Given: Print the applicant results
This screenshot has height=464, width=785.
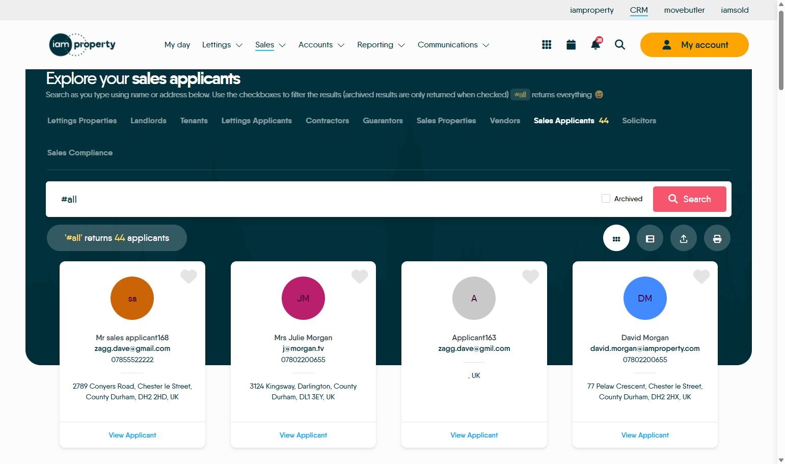Looking at the screenshot, I should coord(717,238).
